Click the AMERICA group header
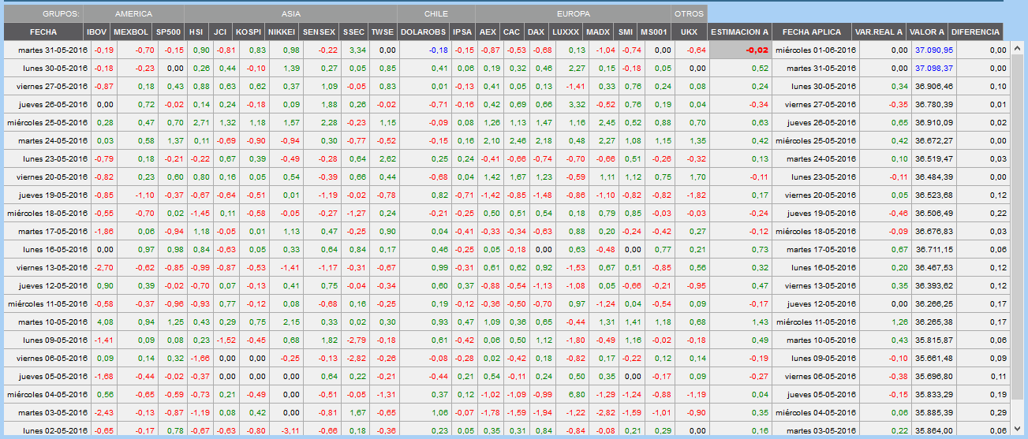Image resolution: width=1028 pixels, height=439 pixels. 133,14
